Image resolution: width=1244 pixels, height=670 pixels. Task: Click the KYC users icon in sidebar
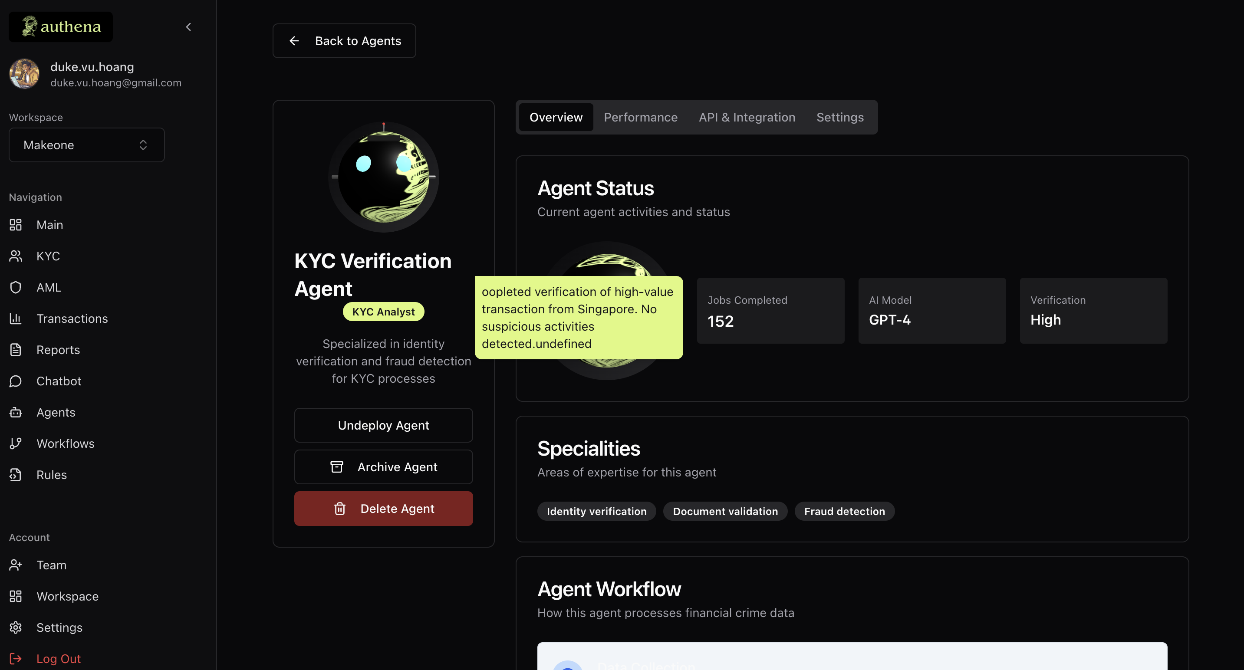coord(16,256)
